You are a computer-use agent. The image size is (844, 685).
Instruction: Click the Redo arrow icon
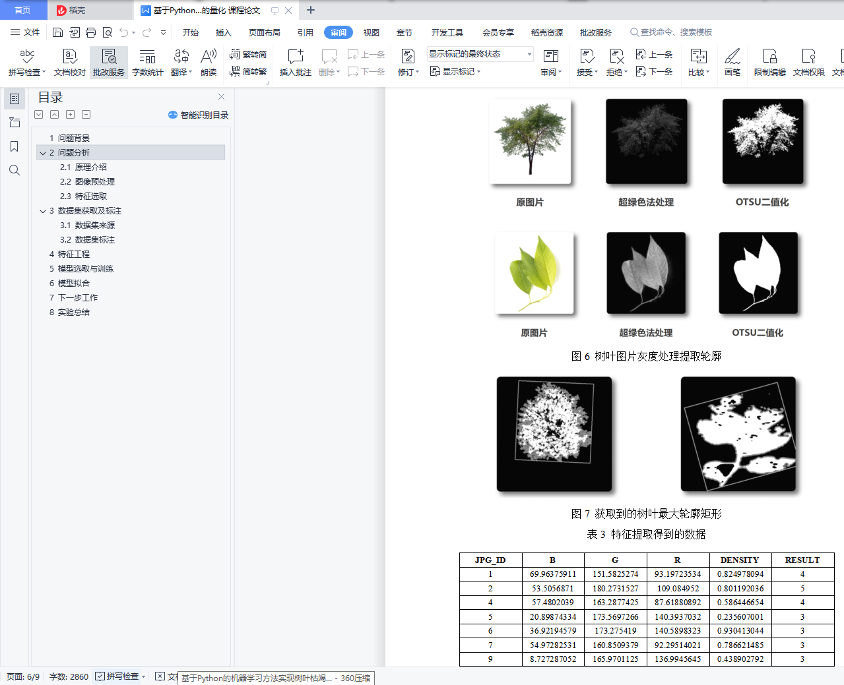coord(146,32)
